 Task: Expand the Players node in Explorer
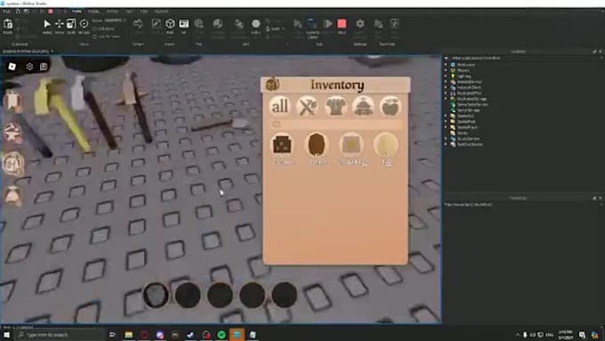[446, 70]
